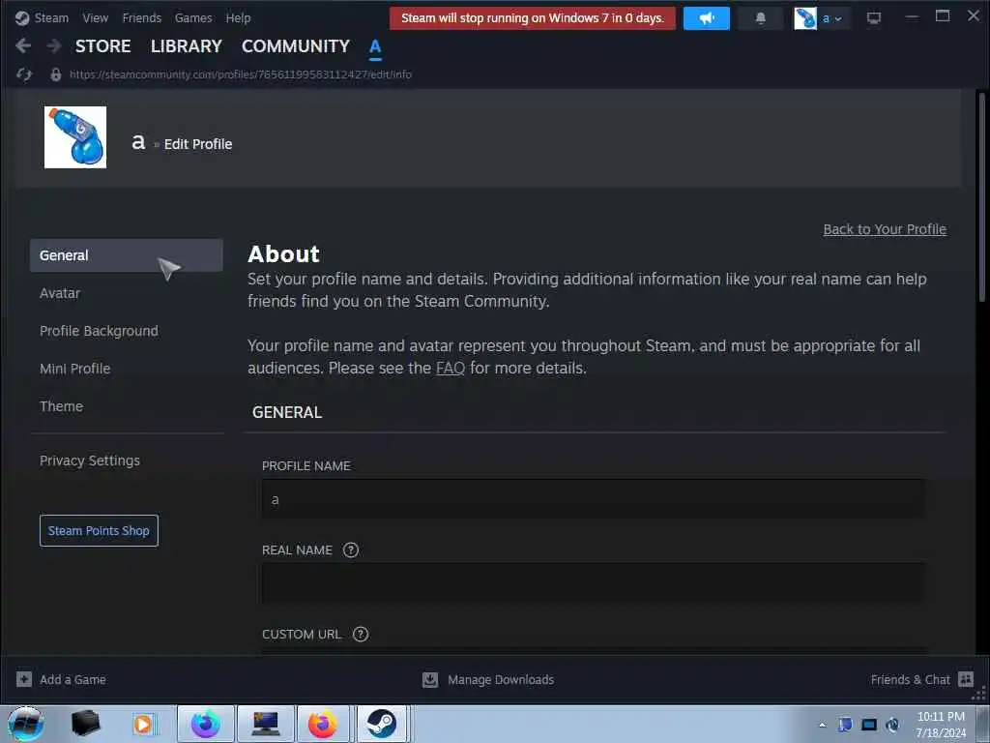Image resolution: width=990 pixels, height=743 pixels.
Task: Click the padlock icon beside the URL
Action: pos(55,74)
